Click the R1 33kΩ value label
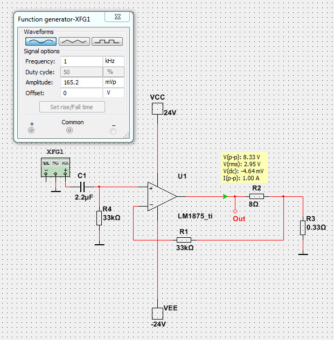 (x=185, y=247)
